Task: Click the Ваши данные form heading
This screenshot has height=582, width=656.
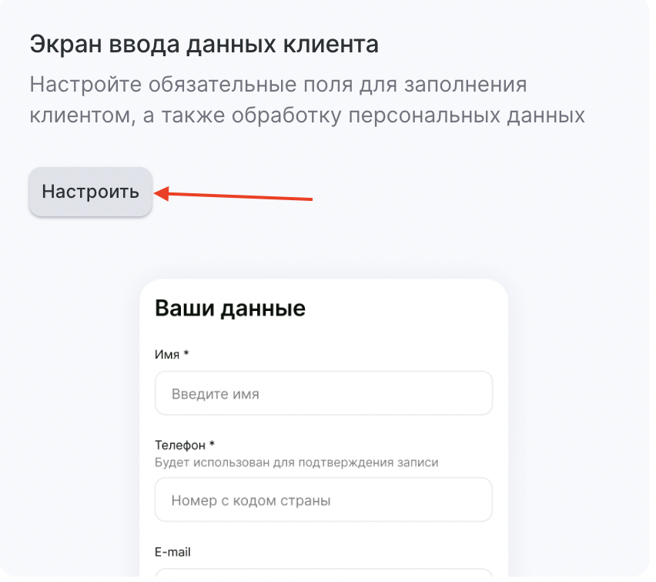Action: [x=230, y=309]
